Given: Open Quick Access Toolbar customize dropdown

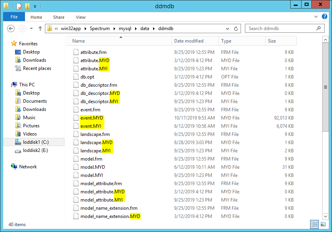Looking at the screenshot, I should (x=35, y=6).
